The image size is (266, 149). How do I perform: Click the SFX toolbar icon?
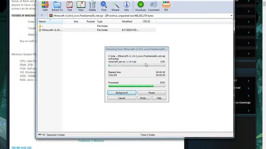tap(166, 6)
